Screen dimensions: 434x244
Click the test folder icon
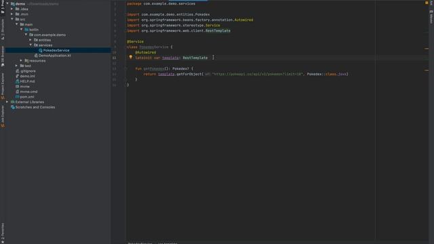pyautogui.click(x=22, y=66)
